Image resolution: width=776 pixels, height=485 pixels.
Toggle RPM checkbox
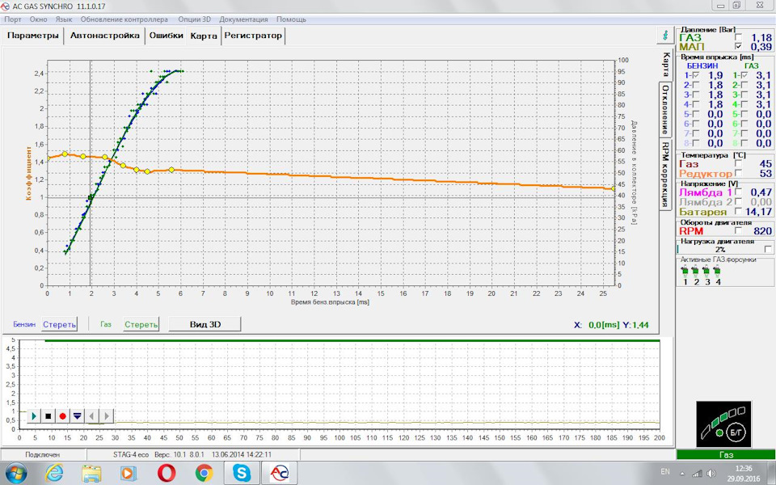point(738,230)
